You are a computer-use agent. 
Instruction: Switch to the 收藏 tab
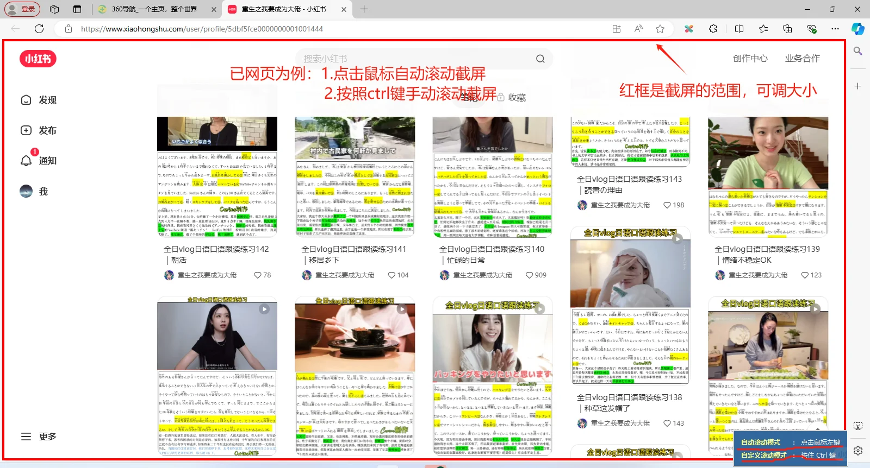512,98
